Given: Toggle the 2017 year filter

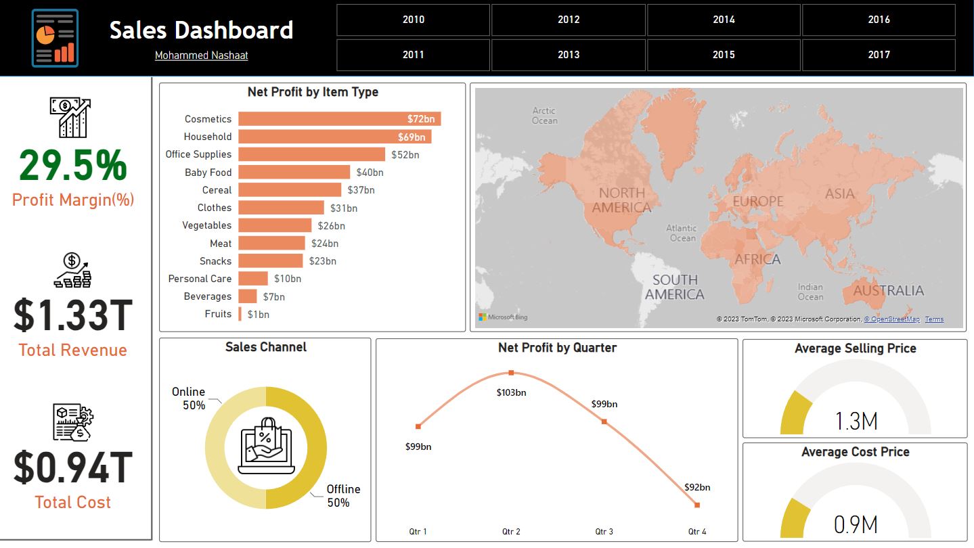Looking at the screenshot, I should point(878,54).
